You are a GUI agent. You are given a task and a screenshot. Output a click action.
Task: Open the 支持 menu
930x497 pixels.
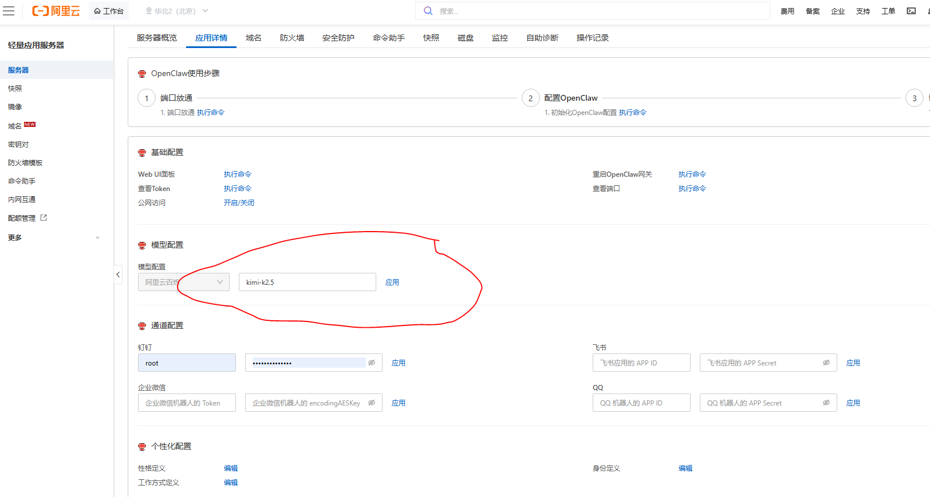point(863,11)
